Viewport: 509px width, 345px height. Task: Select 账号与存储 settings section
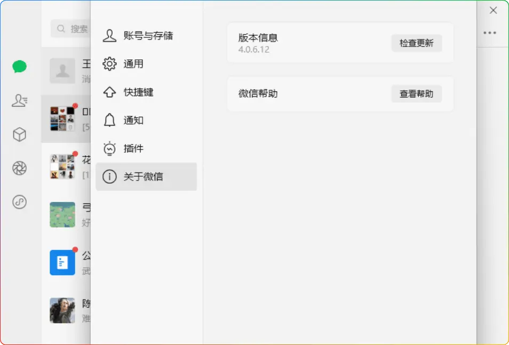(146, 36)
